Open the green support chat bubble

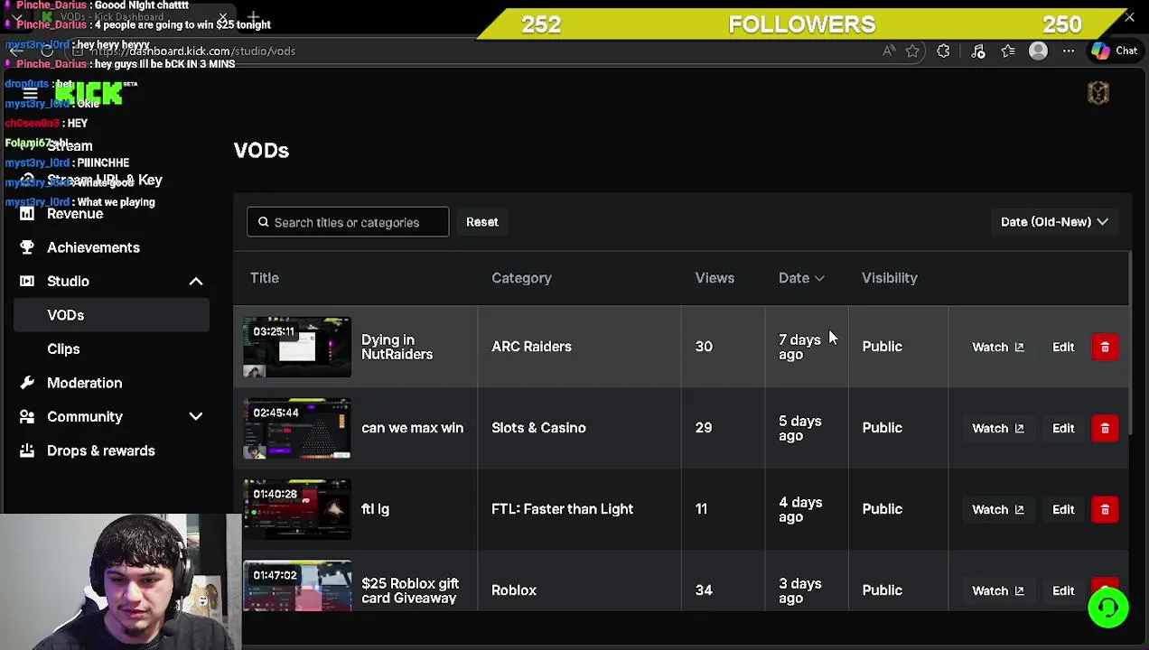click(x=1108, y=608)
